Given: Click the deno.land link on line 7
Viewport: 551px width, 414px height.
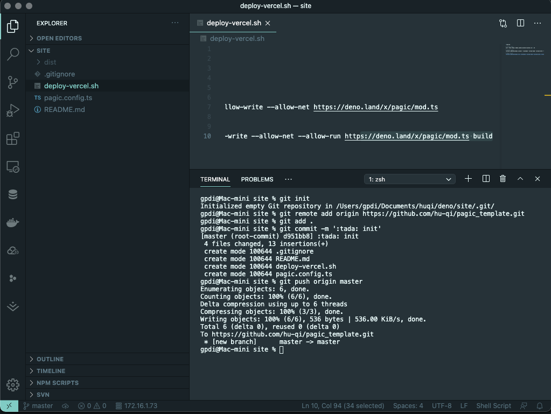Looking at the screenshot, I should [375, 107].
